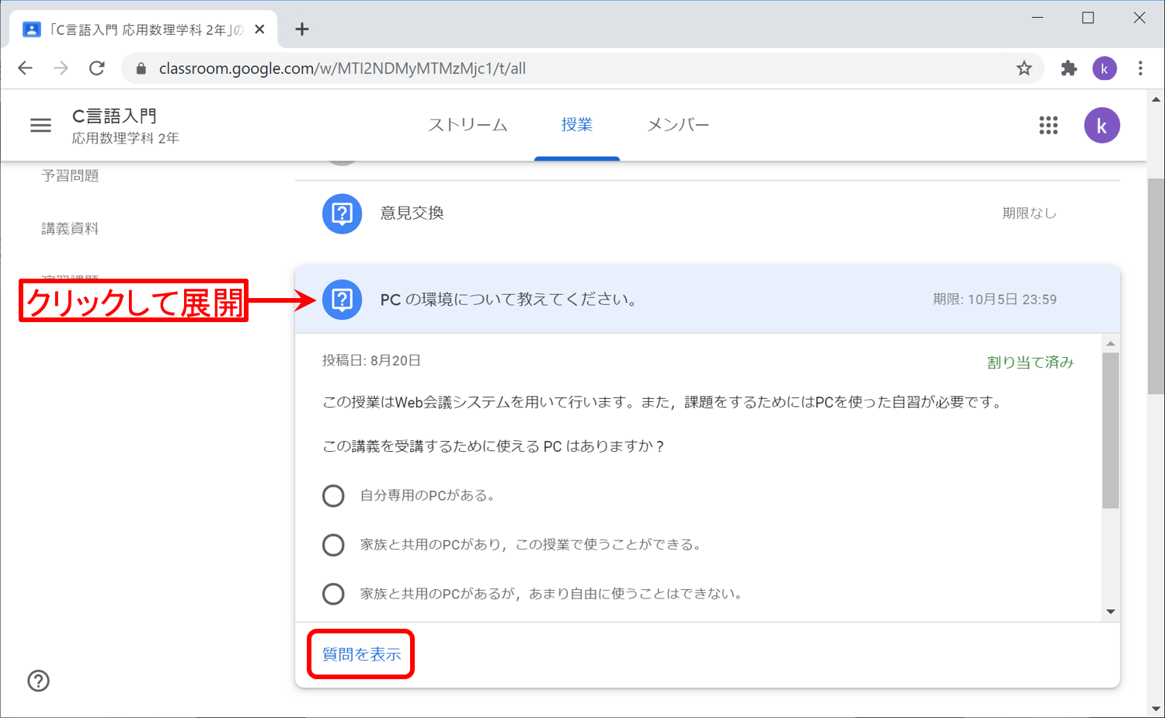Click the Chrome profile avatar in the toolbar
Screen dimensions: 1165x718
tap(1104, 68)
